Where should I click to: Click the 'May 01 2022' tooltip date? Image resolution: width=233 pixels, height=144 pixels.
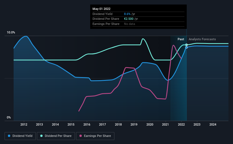[102, 9]
